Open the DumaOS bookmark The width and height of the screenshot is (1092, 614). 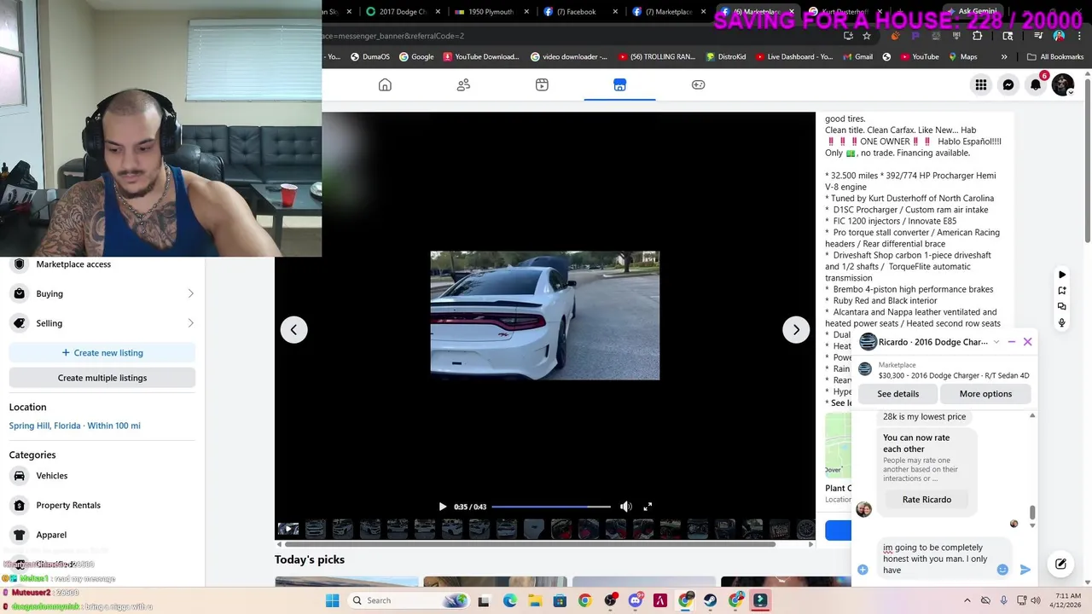pos(369,57)
